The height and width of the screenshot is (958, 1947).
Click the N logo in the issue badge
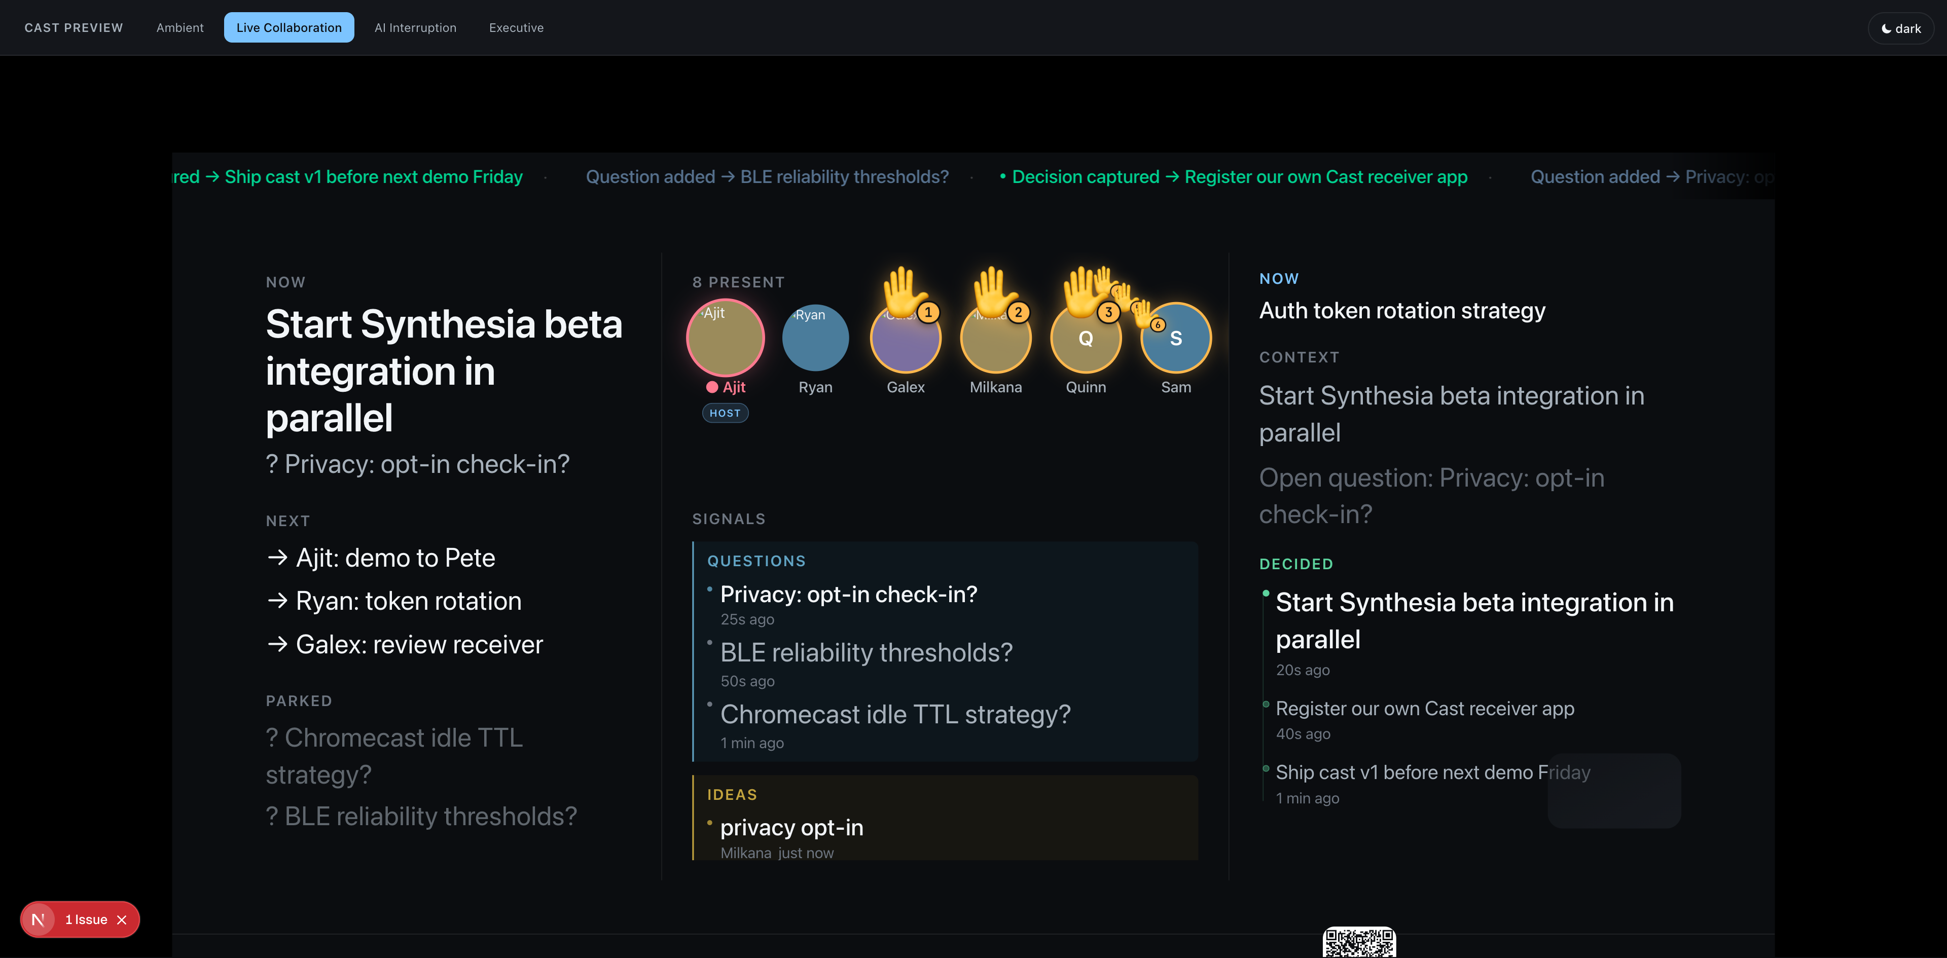(38, 919)
